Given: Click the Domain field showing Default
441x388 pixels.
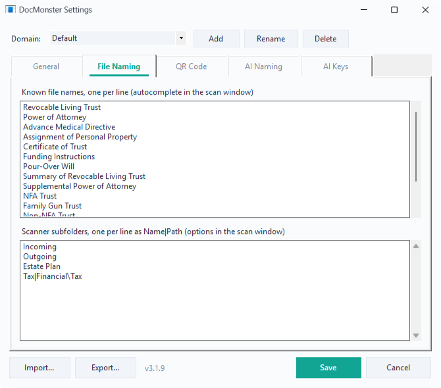Looking at the screenshot, I should tap(113, 38).
